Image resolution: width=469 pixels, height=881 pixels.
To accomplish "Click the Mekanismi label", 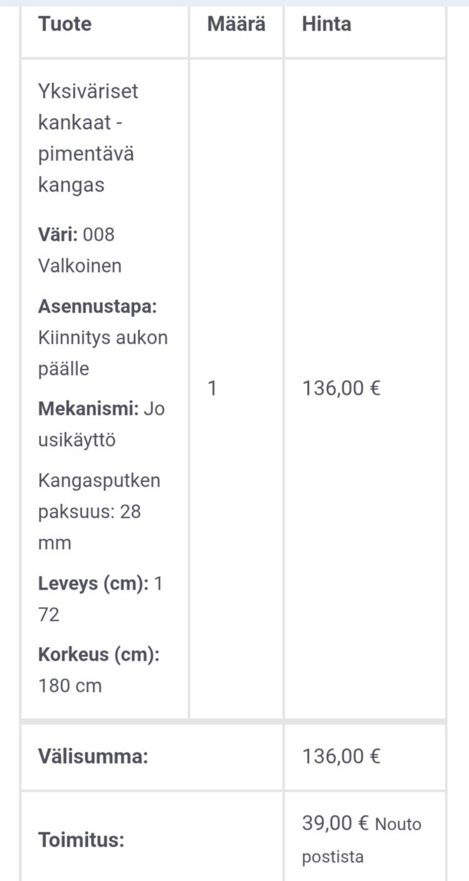I will [x=88, y=409].
